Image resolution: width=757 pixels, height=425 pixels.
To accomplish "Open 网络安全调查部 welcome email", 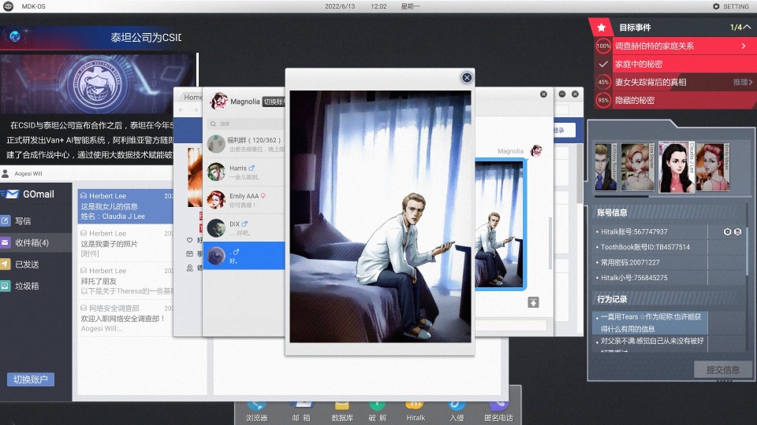I will (x=125, y=318).
